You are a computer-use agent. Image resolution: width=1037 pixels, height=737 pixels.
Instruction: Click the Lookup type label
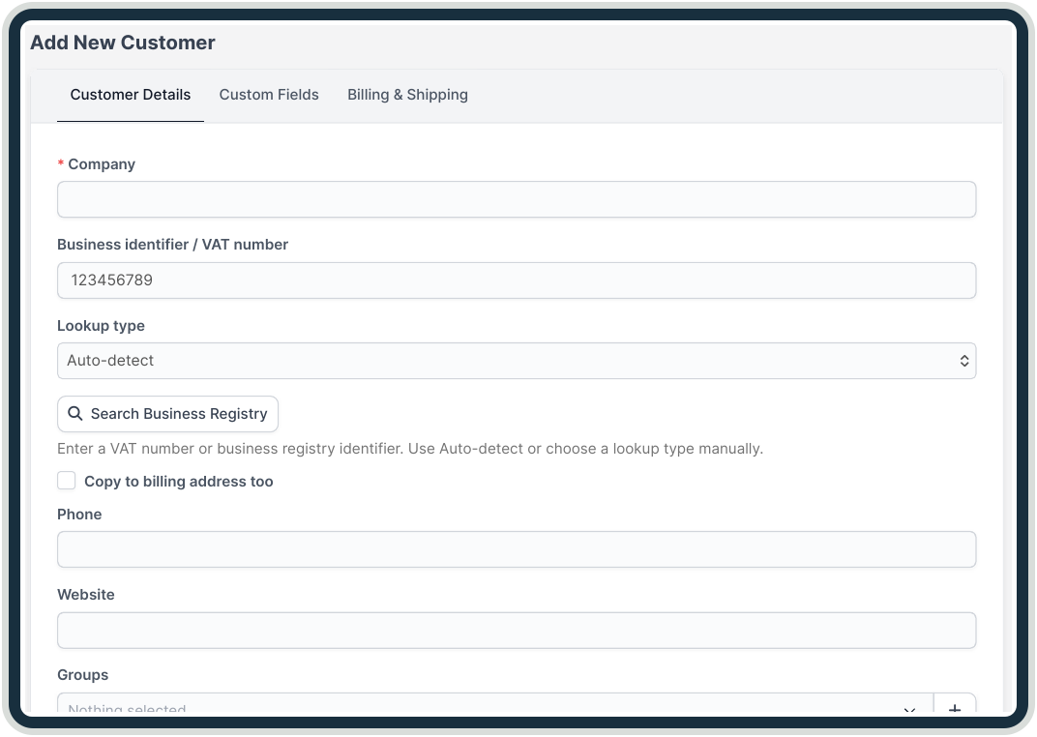click(x=101, y=326)
